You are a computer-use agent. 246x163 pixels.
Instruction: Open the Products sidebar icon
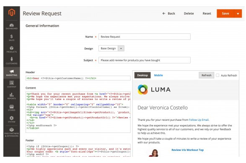click(12, 50)
